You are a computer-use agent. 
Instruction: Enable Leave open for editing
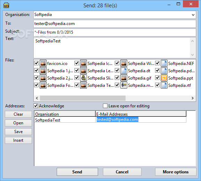105,106
